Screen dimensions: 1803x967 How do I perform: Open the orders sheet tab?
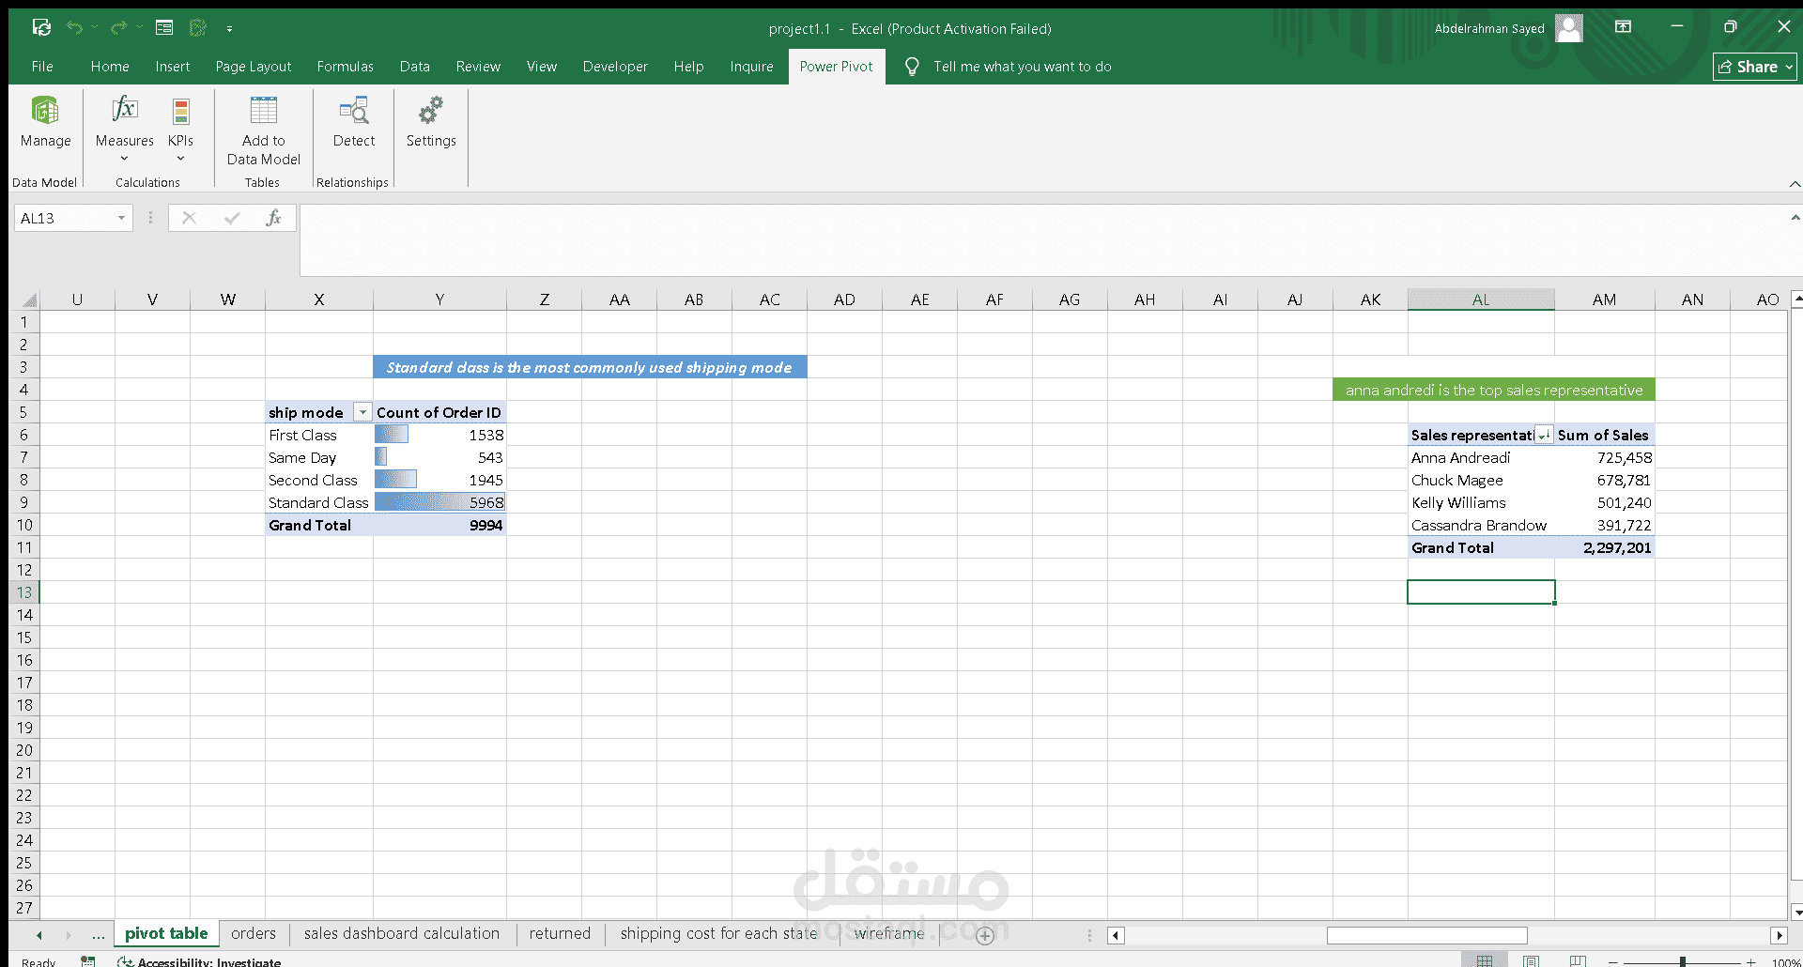[254, 933]
